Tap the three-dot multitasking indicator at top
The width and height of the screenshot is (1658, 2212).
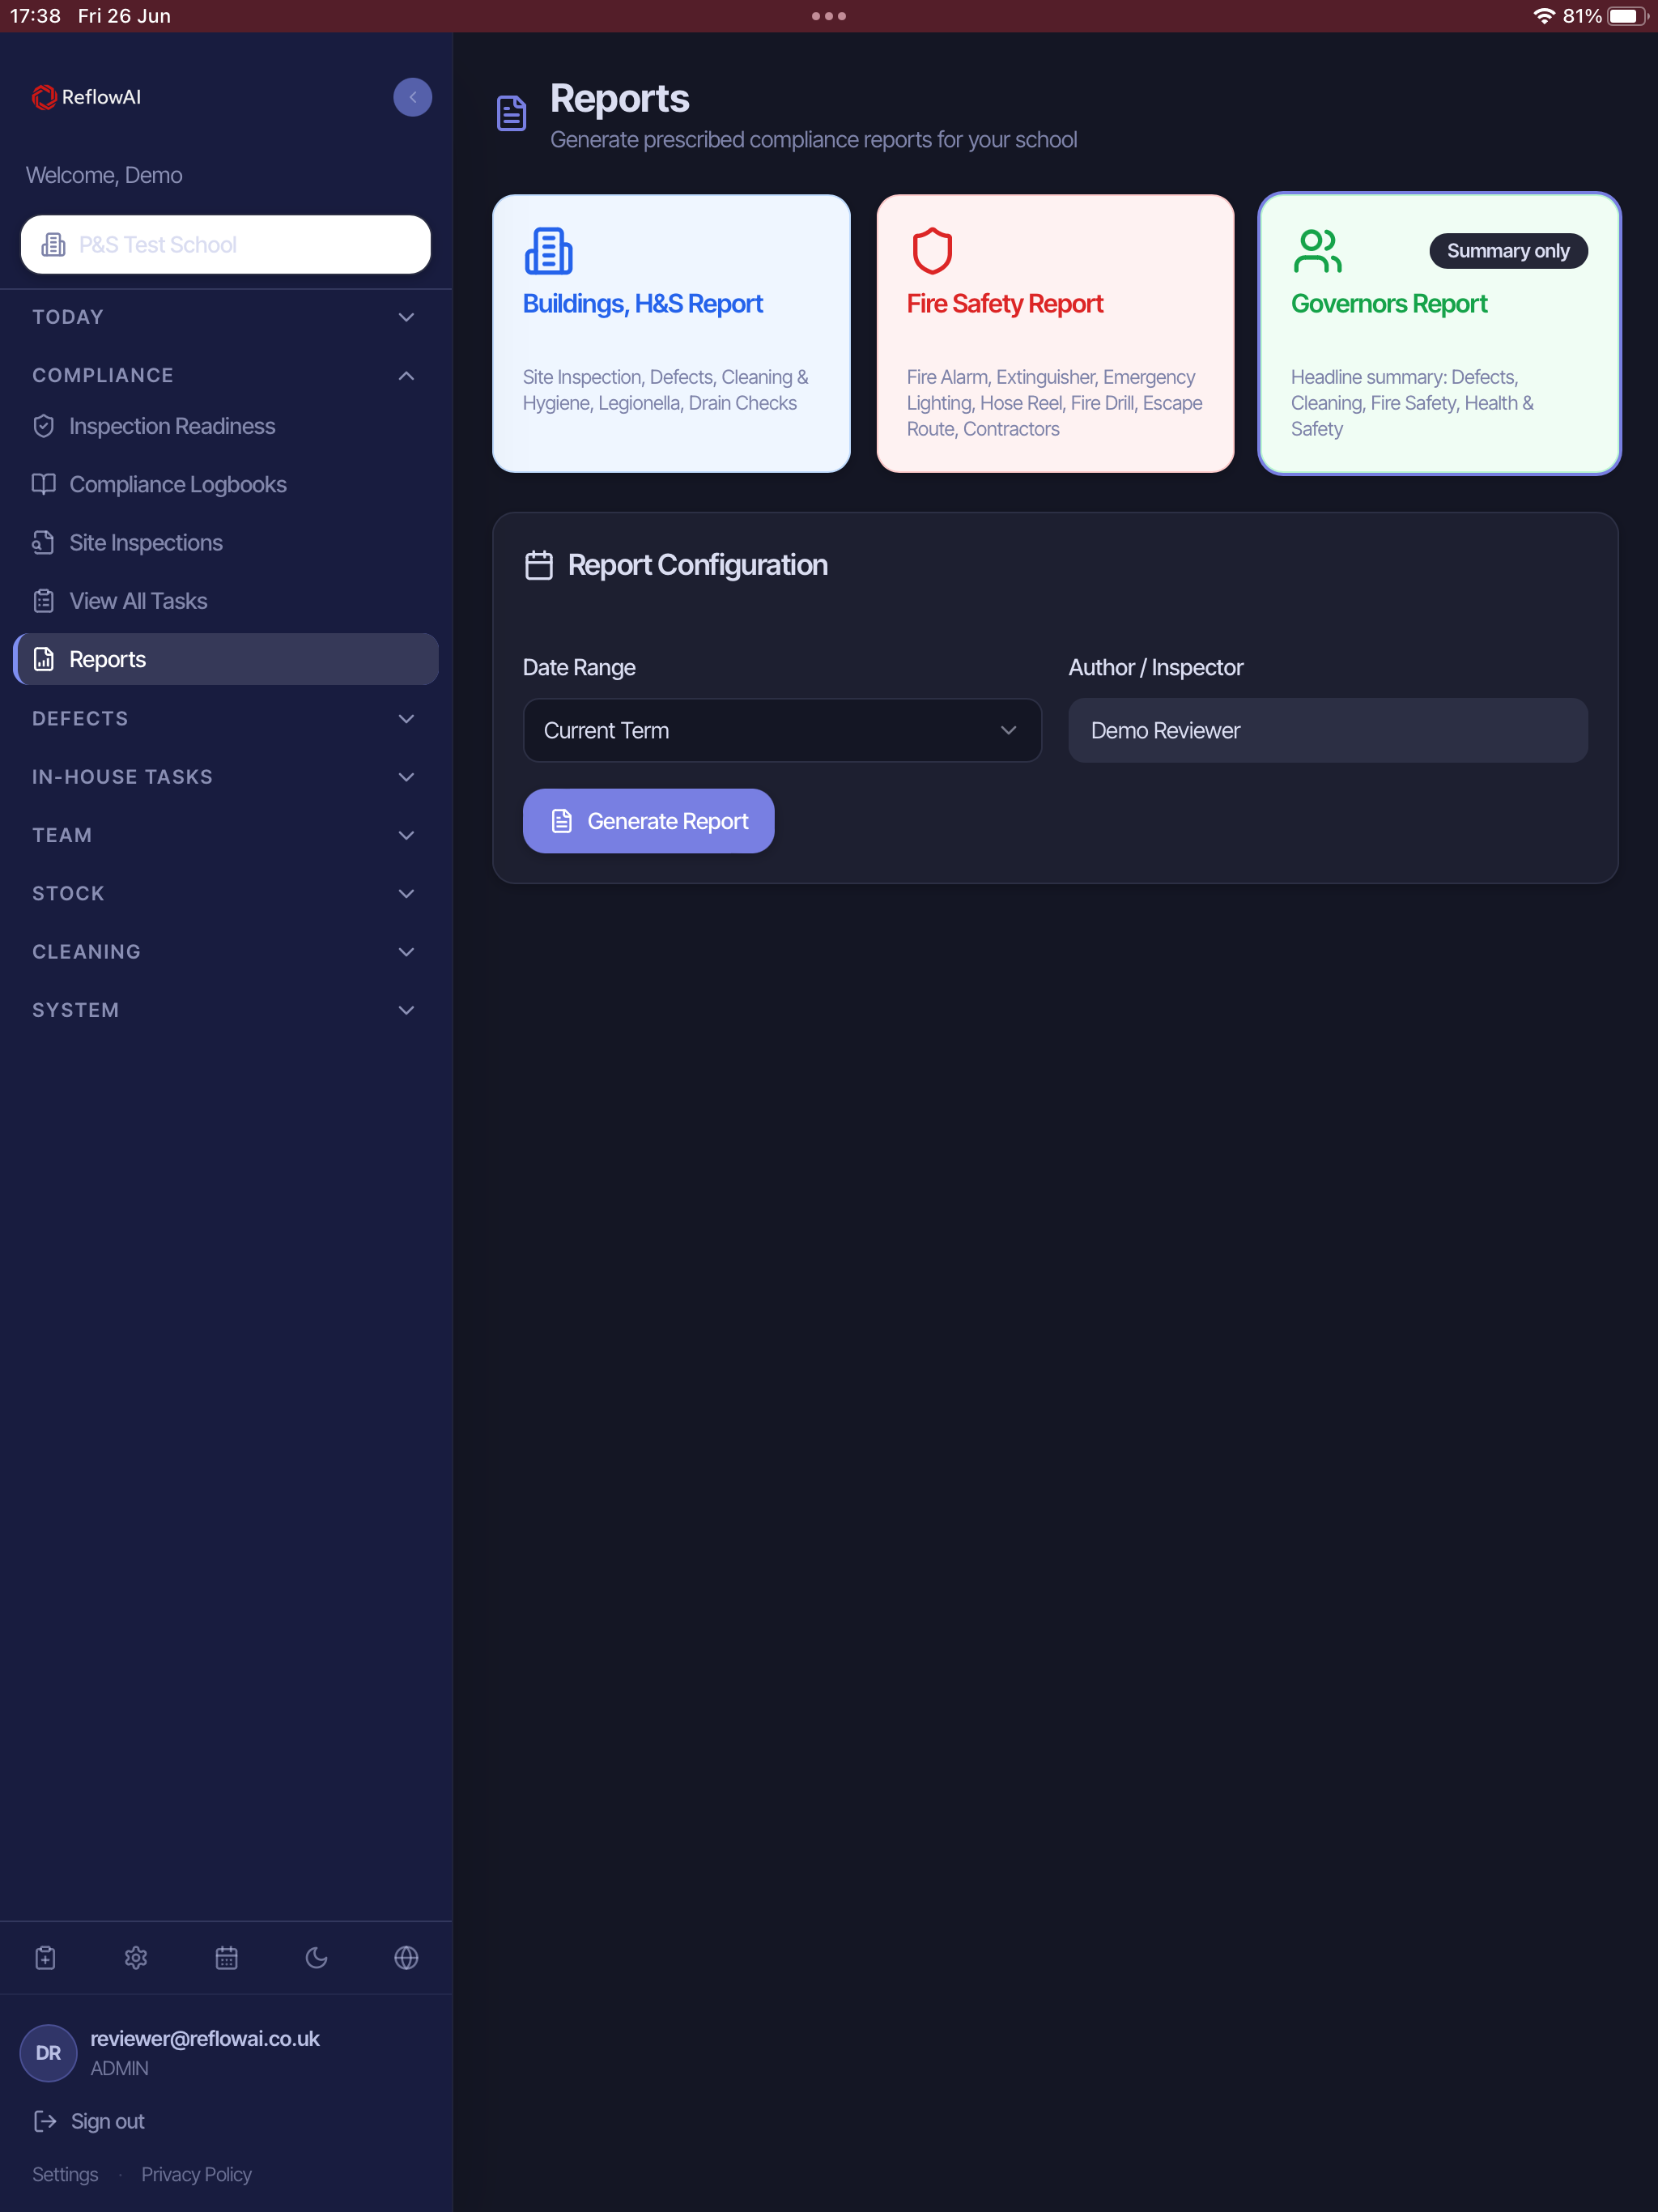[829, 16]
